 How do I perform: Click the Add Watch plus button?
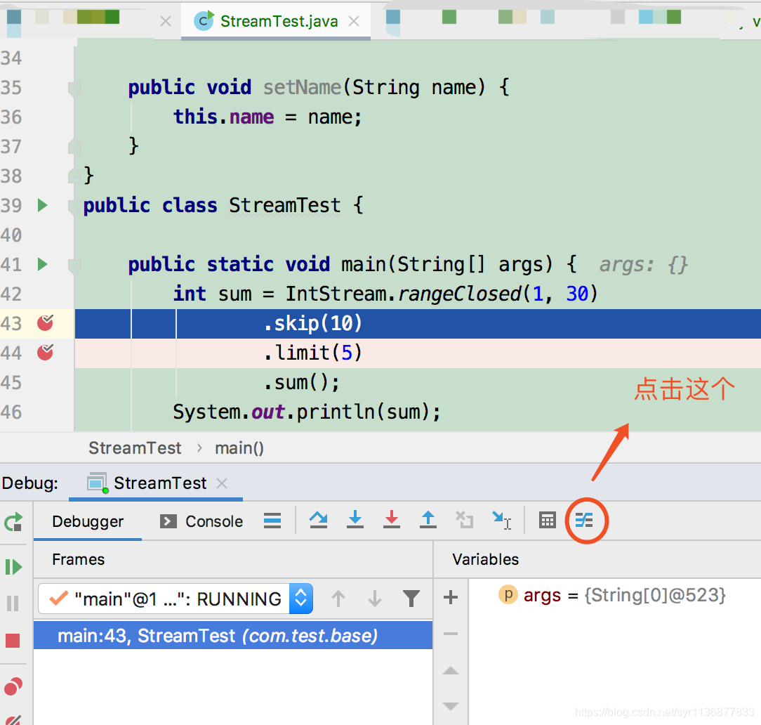pos(451,599)
